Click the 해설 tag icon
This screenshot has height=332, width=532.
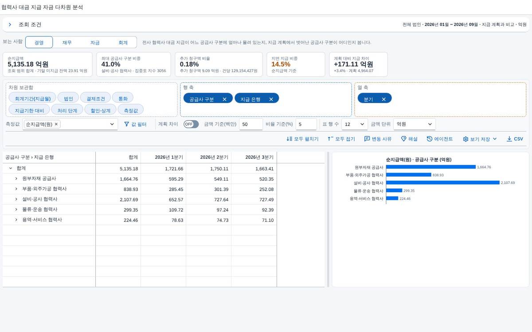click(403, 139)
